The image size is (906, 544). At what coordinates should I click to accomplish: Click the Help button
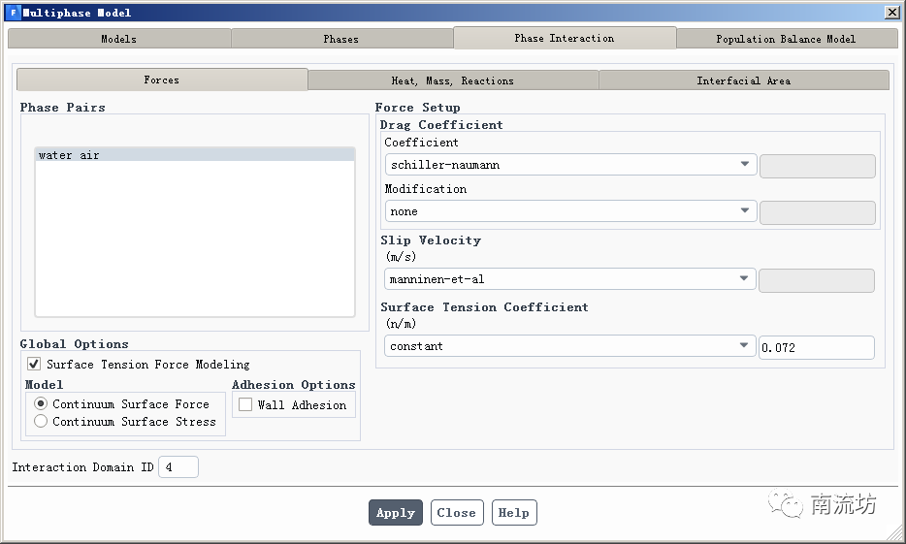(514, 513)
